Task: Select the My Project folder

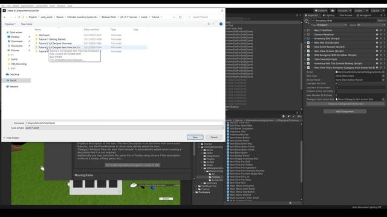Action: (44, 35)
